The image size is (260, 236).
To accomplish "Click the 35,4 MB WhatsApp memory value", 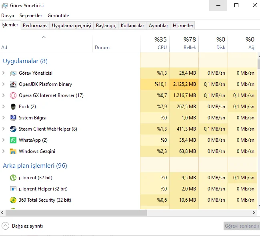I will tap(188, 140).
